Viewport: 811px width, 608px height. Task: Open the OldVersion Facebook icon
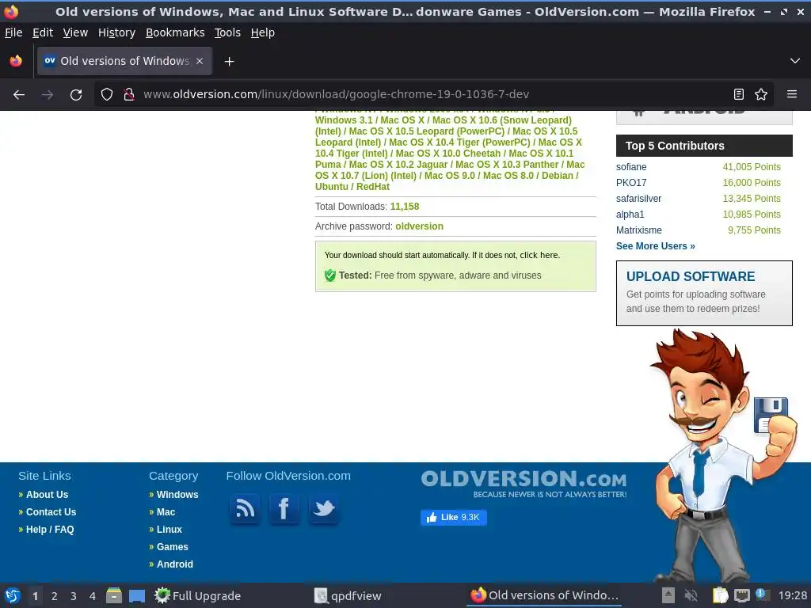[284, 509]
